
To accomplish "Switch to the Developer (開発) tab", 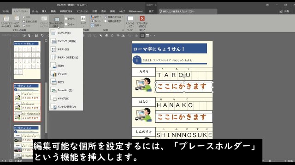I will pos(112,11).
